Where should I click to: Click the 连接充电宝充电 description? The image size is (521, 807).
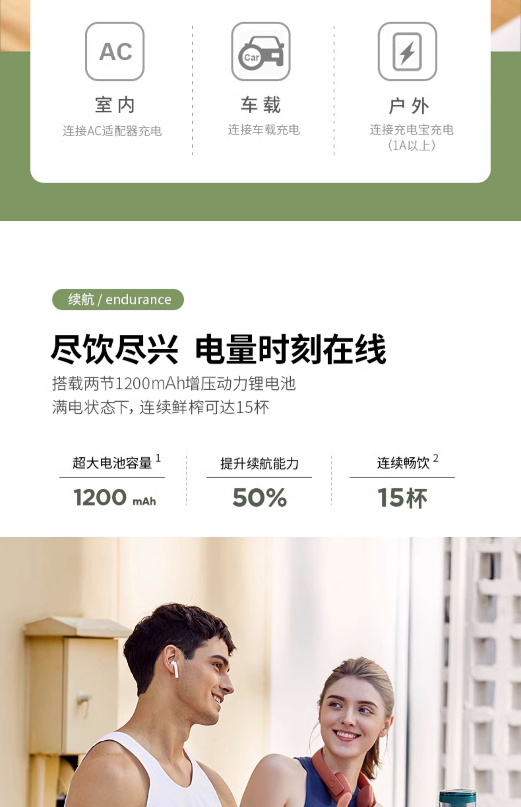[412, 130]
